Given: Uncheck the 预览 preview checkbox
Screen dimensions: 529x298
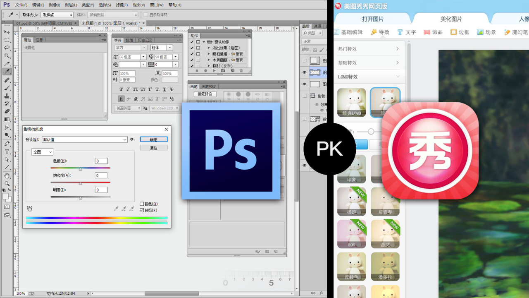Looking at the screenshot, I should pyautogui.click(x=142, y=210).
